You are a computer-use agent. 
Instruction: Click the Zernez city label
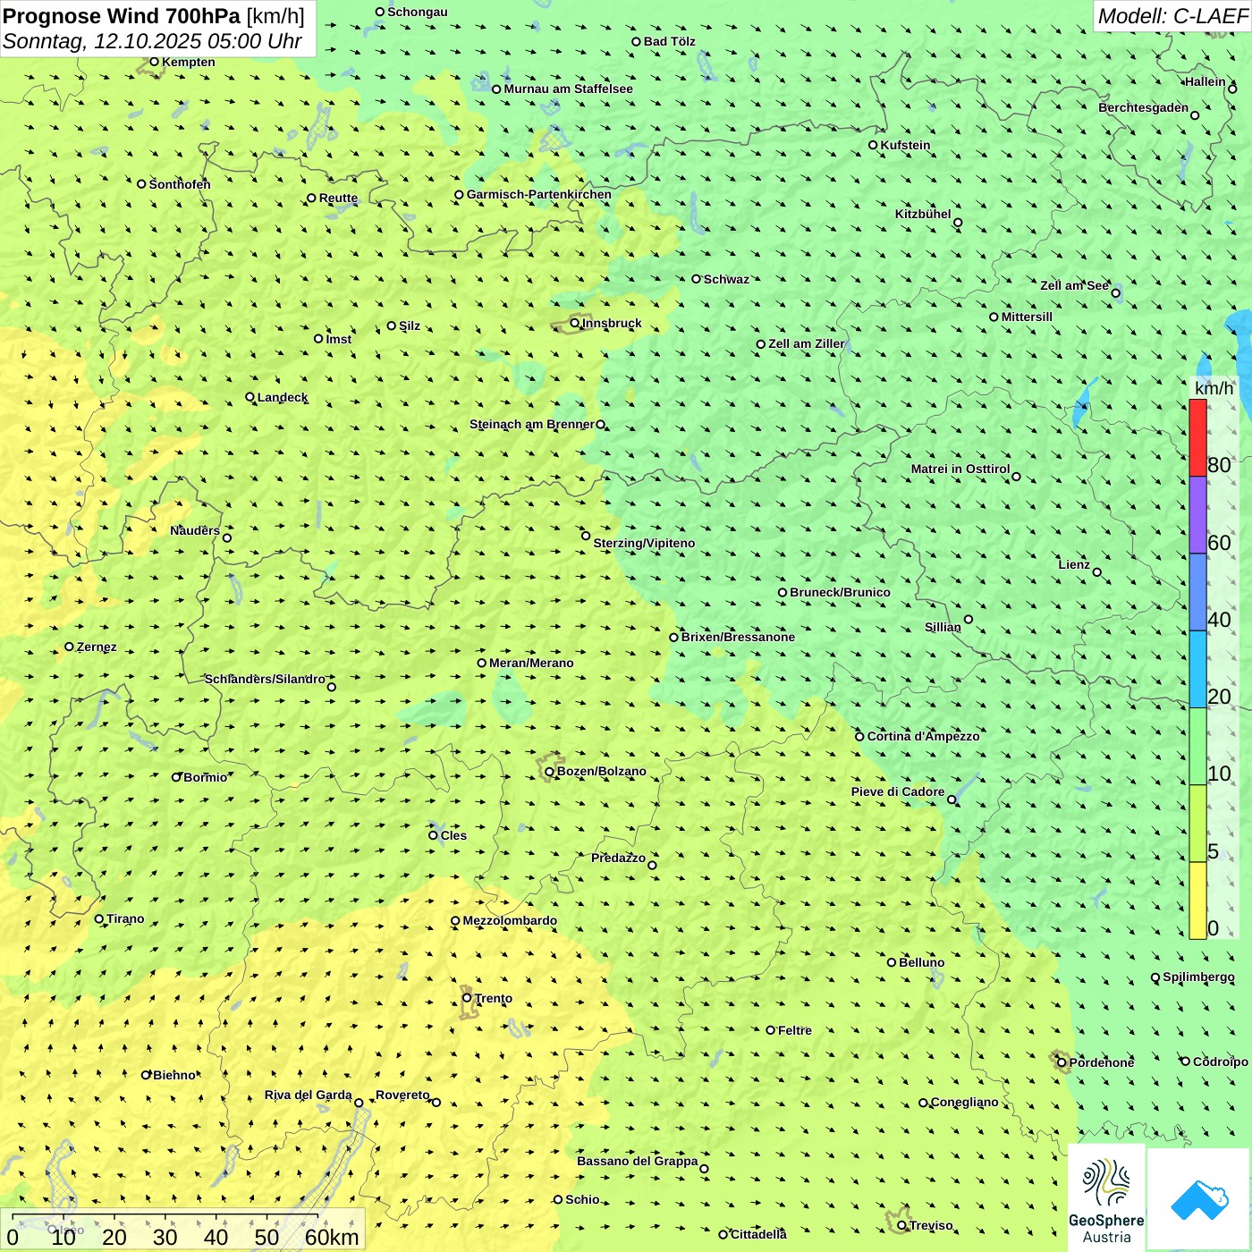pos(97,647)
